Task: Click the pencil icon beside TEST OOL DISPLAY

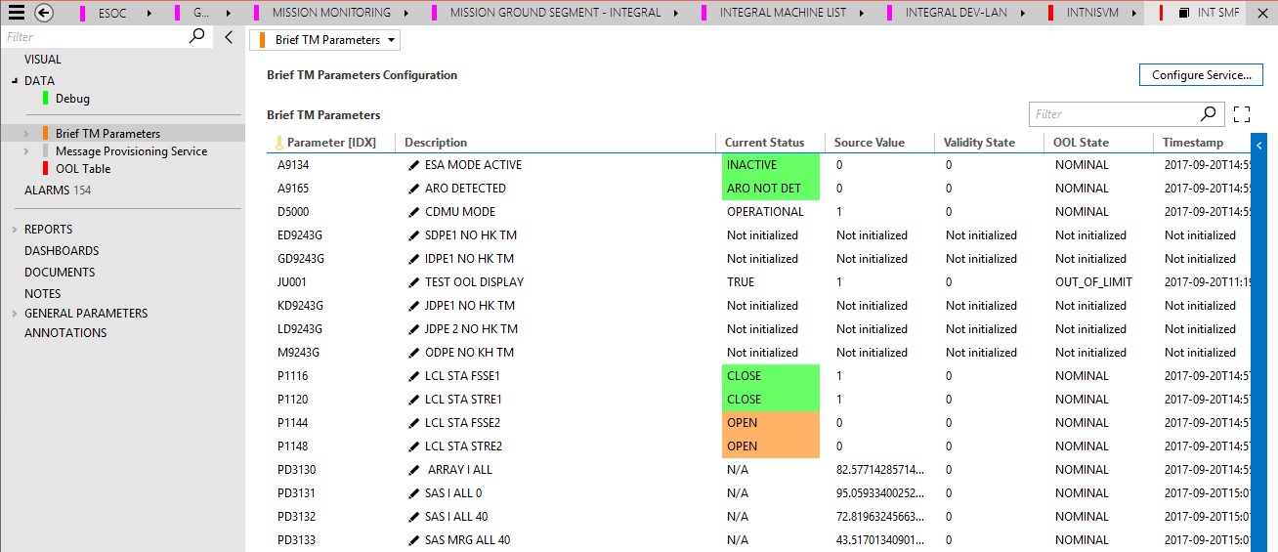Action: (414, 282)
